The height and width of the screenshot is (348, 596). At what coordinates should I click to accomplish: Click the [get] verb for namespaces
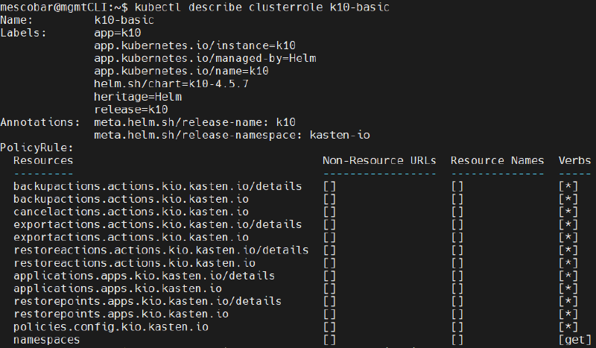(x=574, y=340)
